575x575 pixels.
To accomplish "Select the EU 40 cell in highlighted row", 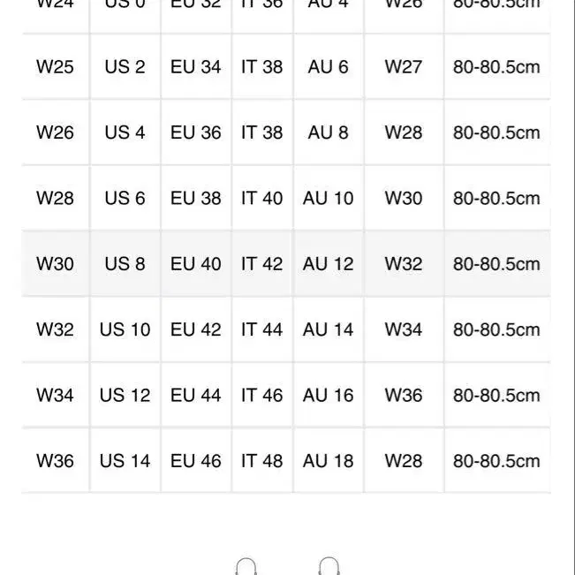I will (196, 264).
